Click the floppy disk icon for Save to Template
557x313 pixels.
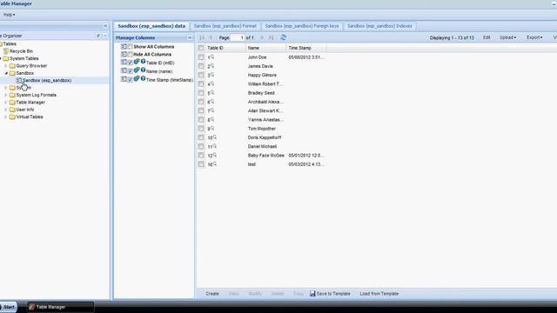pos(312,294)
